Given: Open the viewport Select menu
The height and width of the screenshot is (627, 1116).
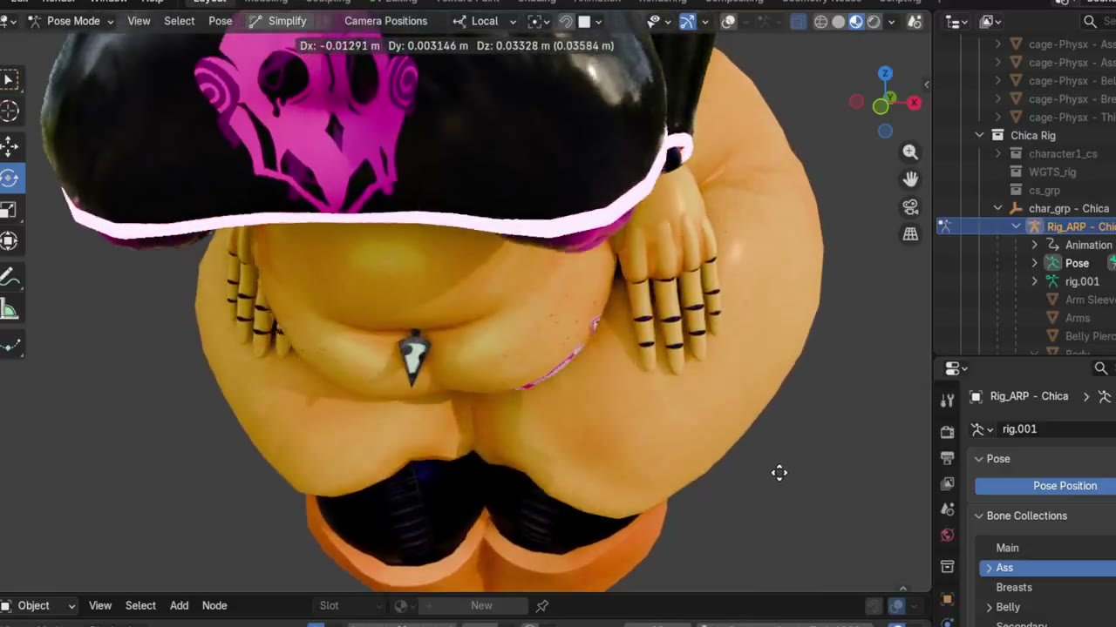Looking at the screenshot, I should (180, 21).
